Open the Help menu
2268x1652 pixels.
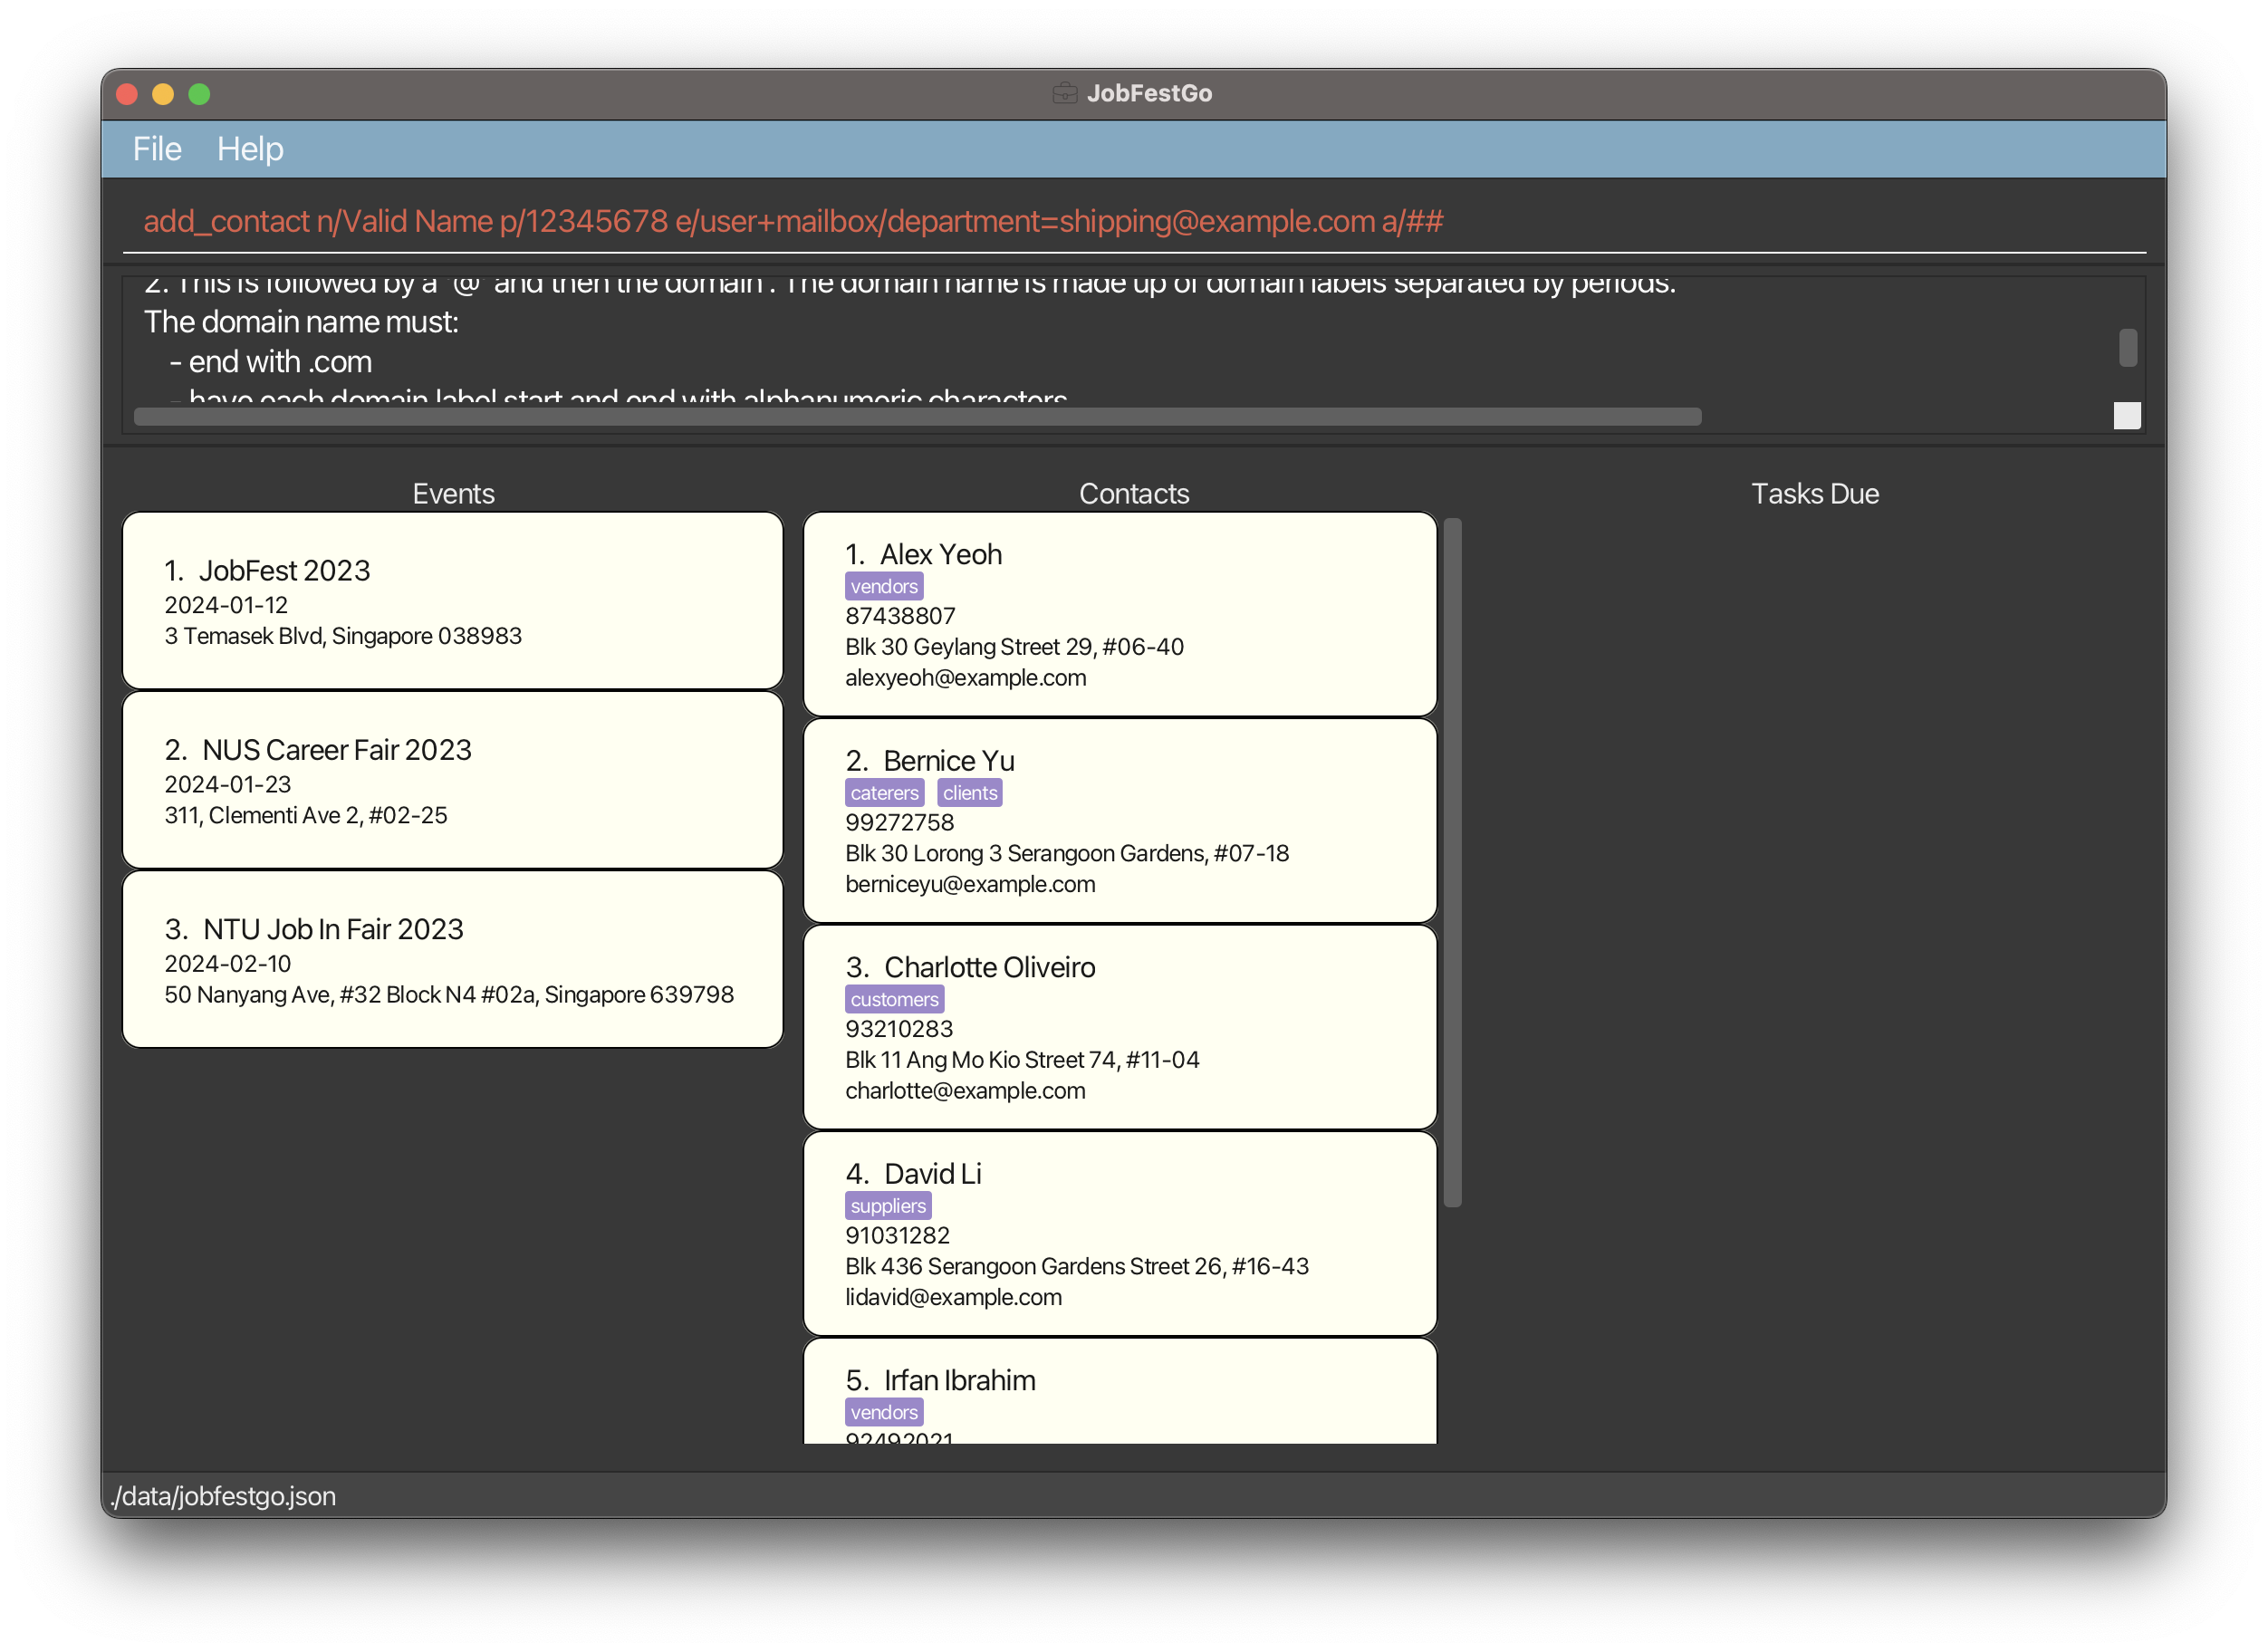click(250, 149)
